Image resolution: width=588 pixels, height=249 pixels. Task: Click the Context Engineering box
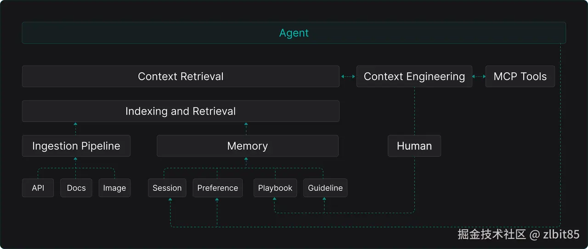tap(414, 77)
